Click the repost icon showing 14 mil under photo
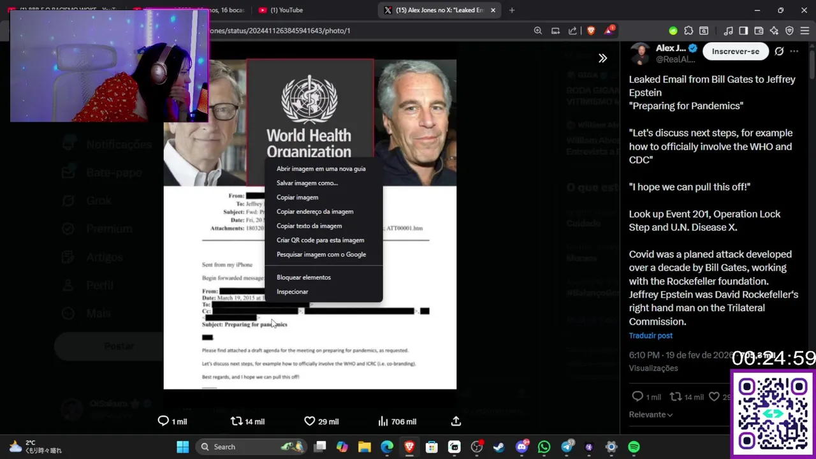 click(x=237, y=421)
